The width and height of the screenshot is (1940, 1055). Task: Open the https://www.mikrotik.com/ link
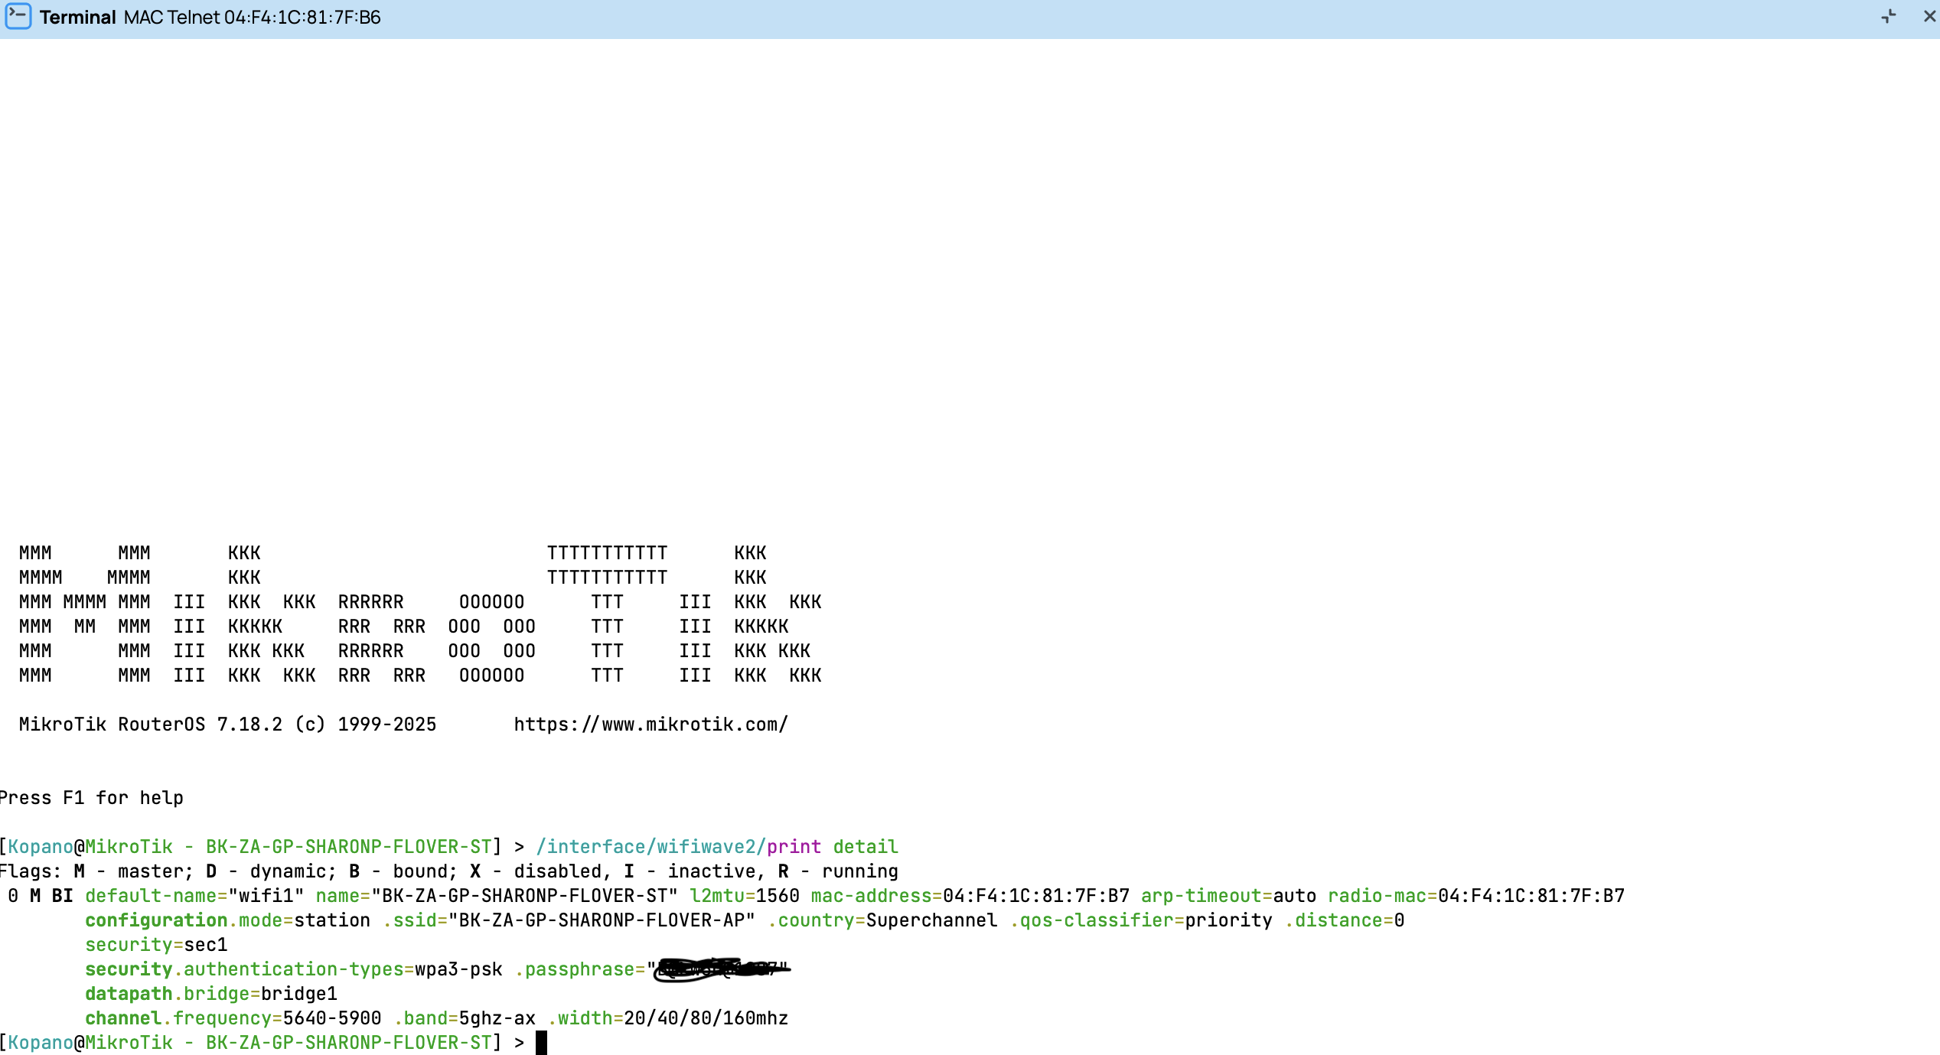650,724
